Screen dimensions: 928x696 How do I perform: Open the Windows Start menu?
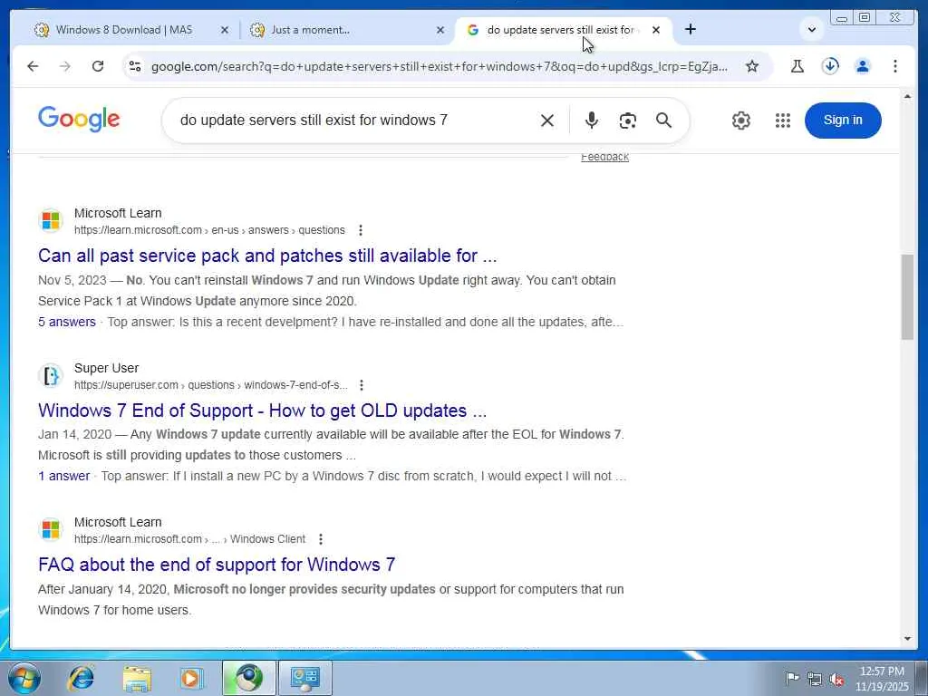[24, 678]
